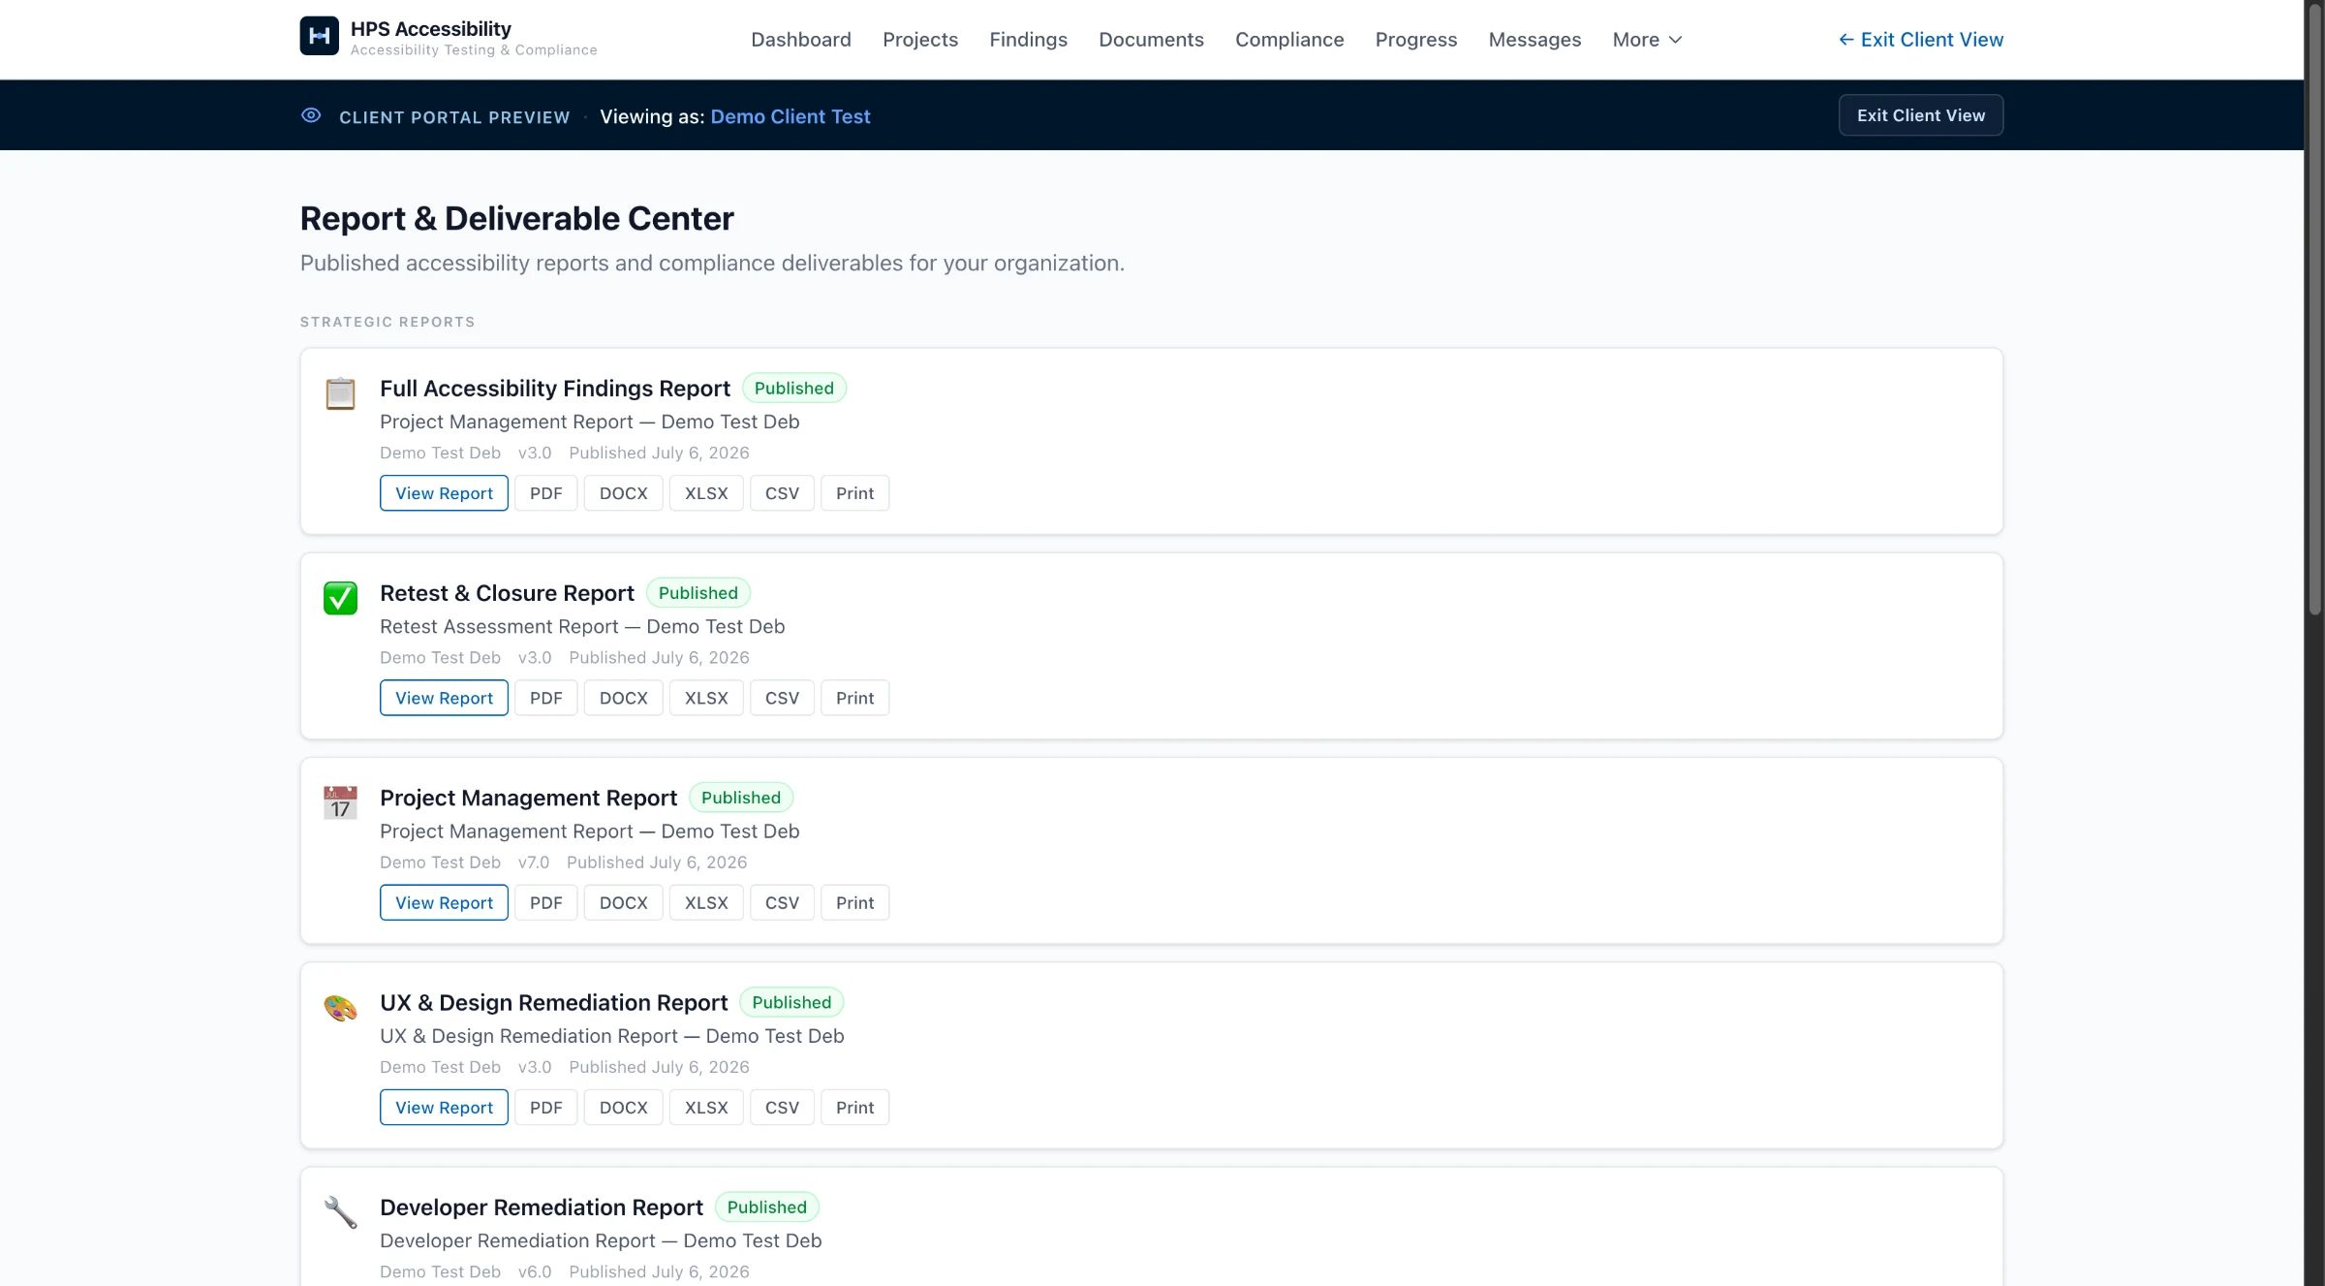Image resolution: width=2325 pixels, height=1286 pixels.
Task: Open the Demo Client Test link
Action: tap(790, 116)
